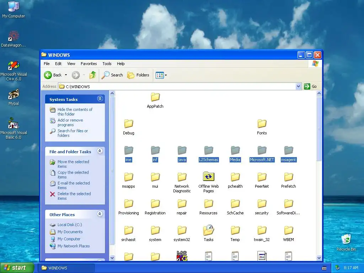Screen dimensions: 364x273
Task: Select the Network Diagnostic folder
Action: (182, 183)
